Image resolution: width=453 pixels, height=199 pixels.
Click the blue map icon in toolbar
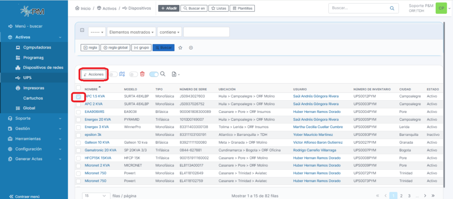click(123, 74)
